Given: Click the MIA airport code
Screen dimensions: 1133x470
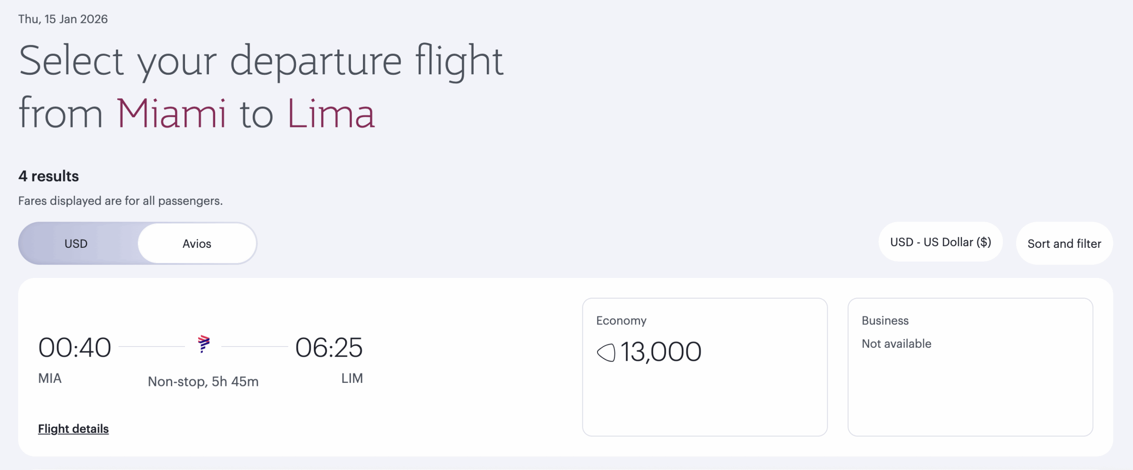Looking at the screenshot, I should point(50,378).
